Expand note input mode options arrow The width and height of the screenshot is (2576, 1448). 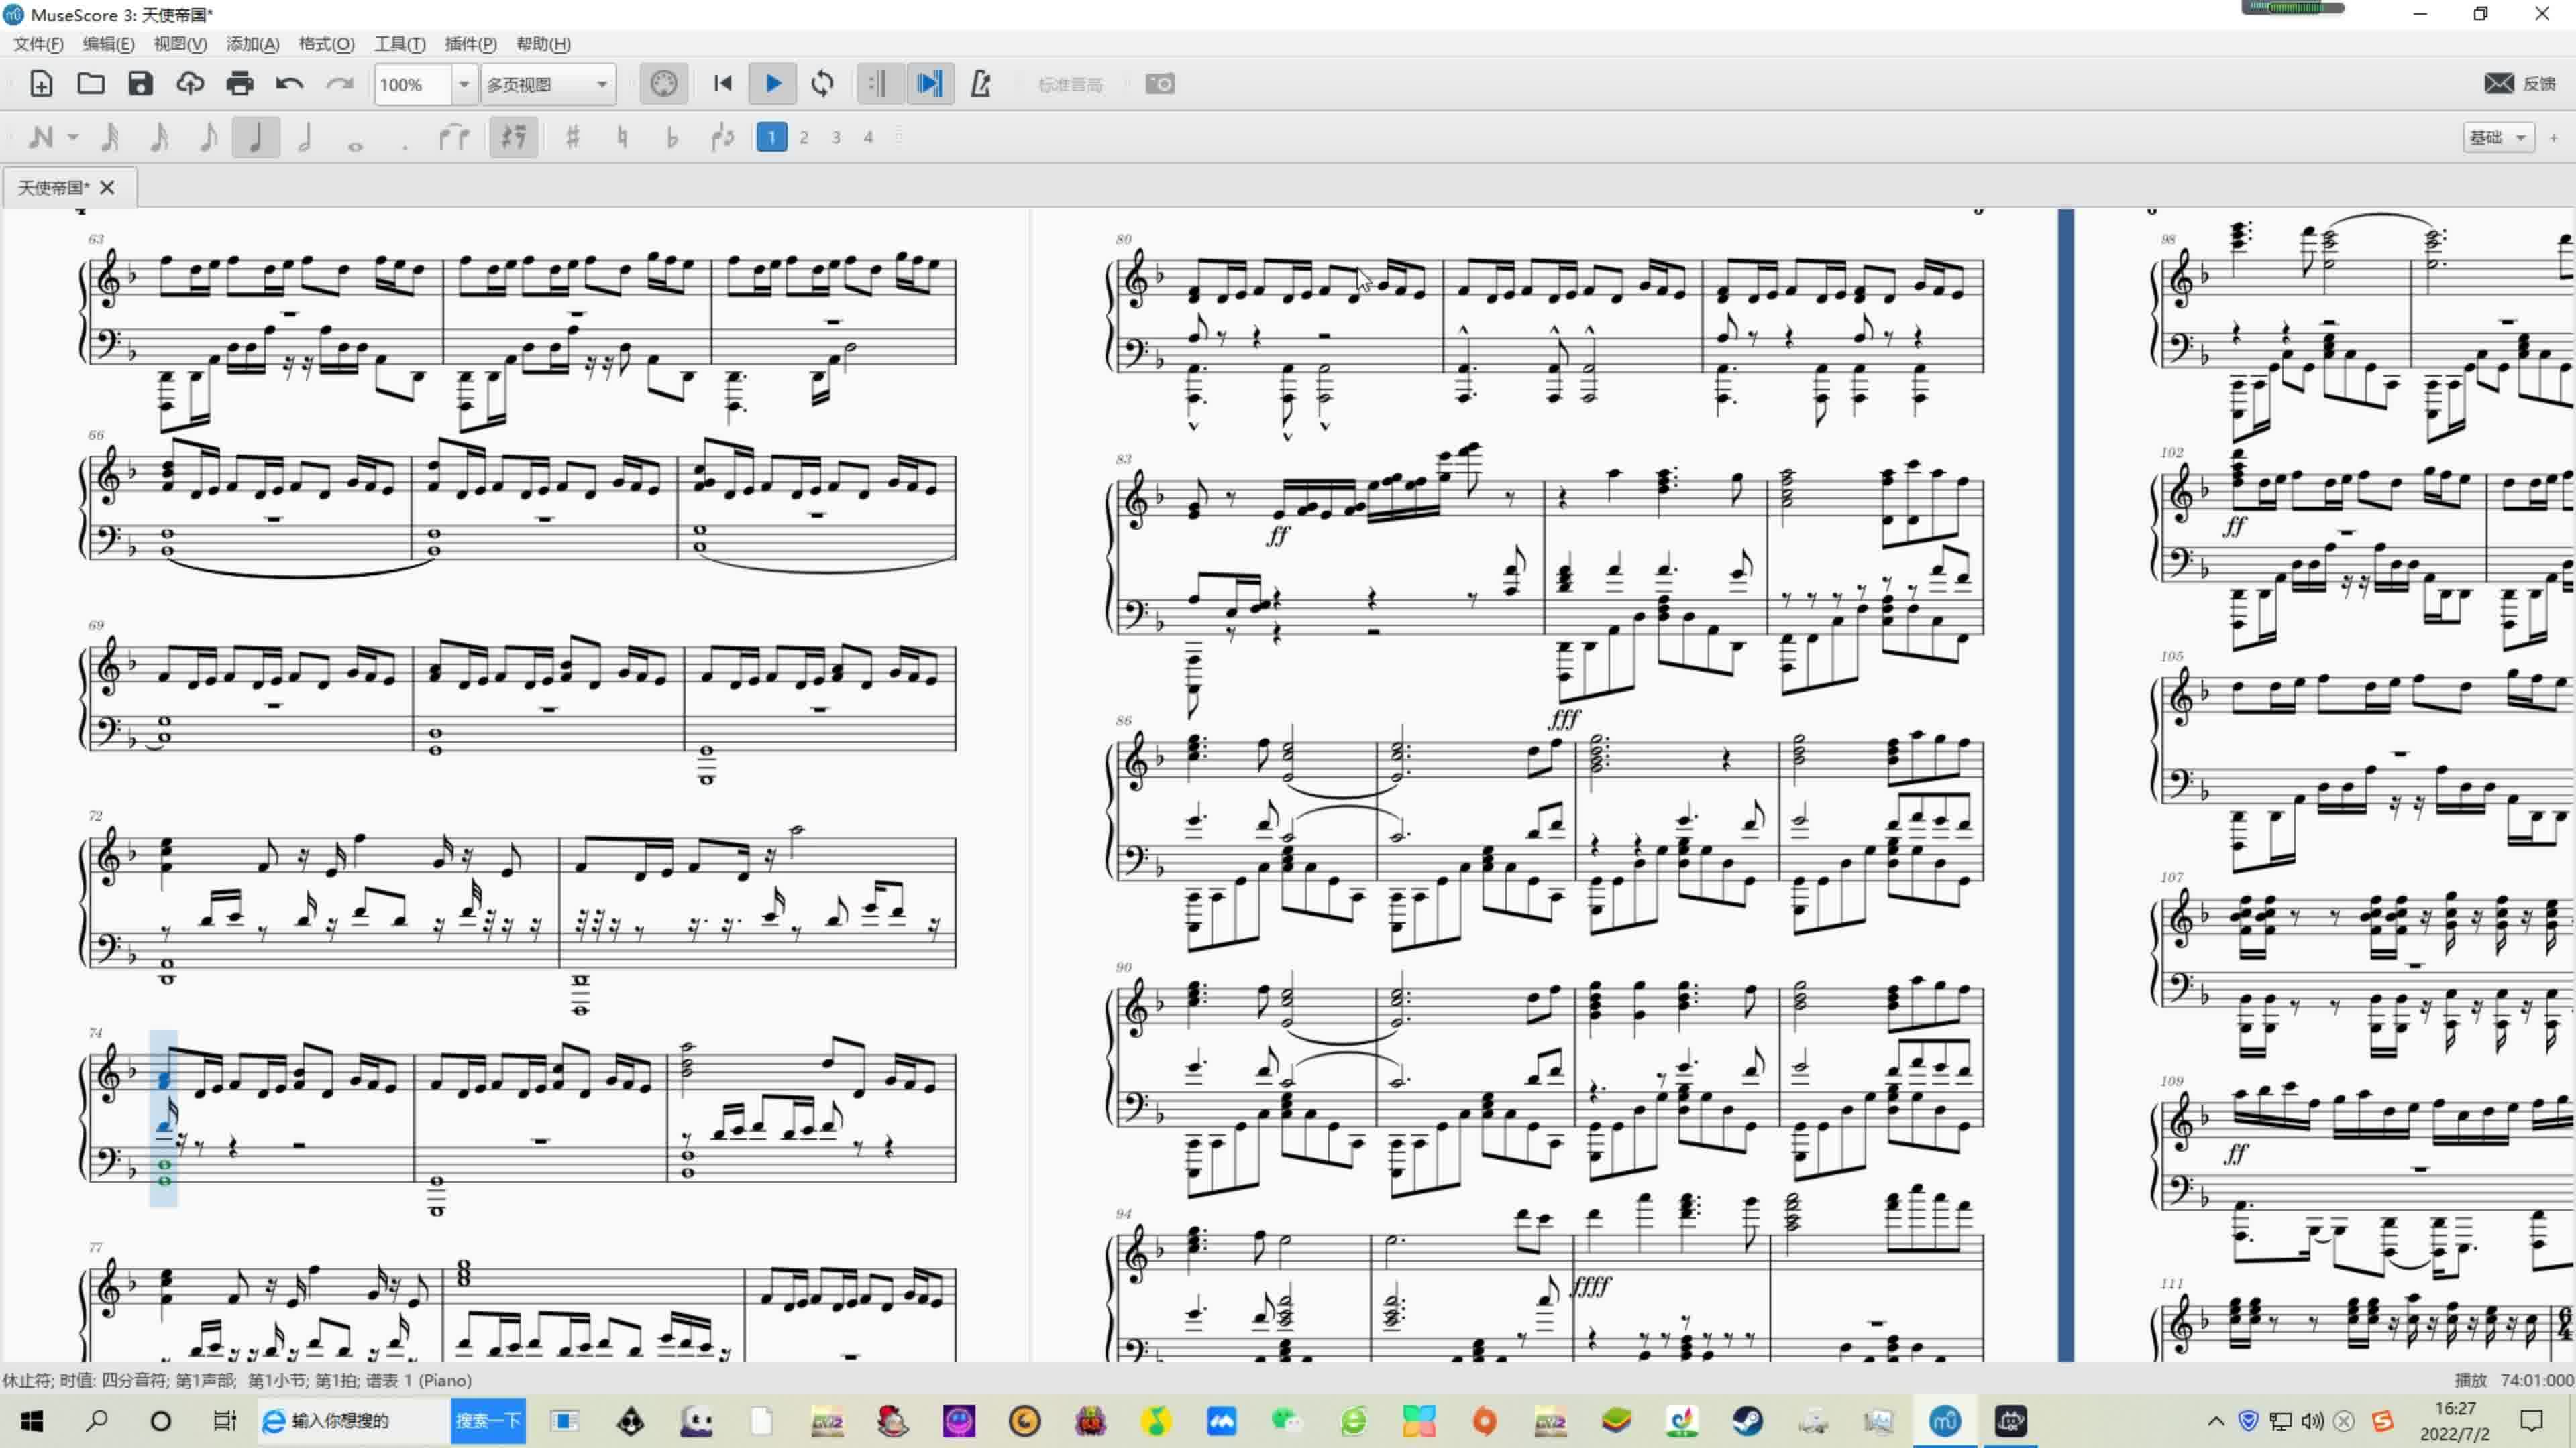pyautogui.click(x=73, y=137)
